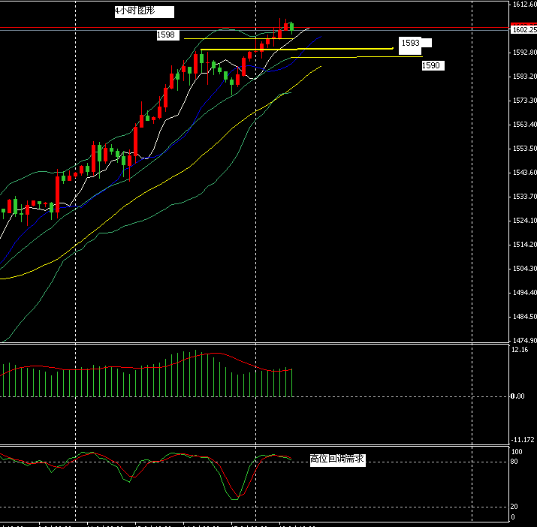Select the 高位回调需求 text annotation
This screenshot has height=527, width=537.
coord(337,460)
